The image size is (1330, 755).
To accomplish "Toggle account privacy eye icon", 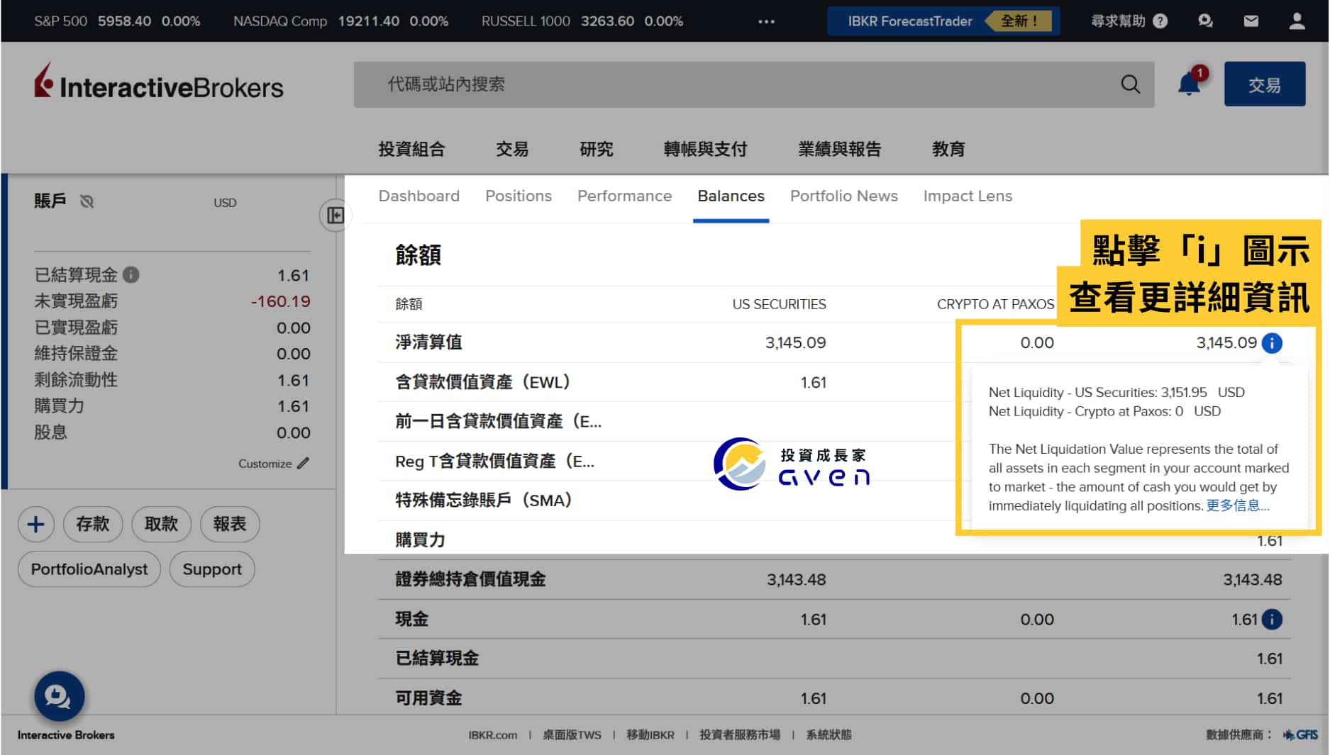I will [87, 201].
